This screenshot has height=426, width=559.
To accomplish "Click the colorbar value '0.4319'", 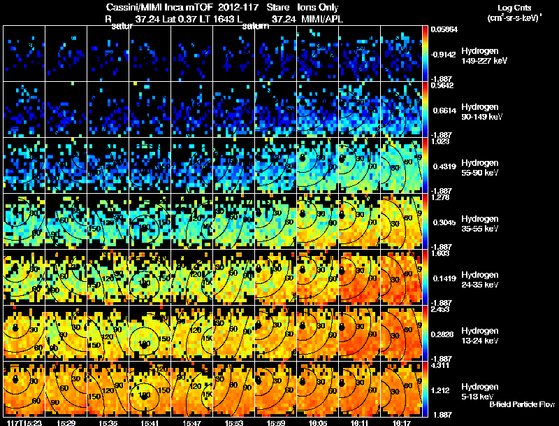I will [444, 166].
